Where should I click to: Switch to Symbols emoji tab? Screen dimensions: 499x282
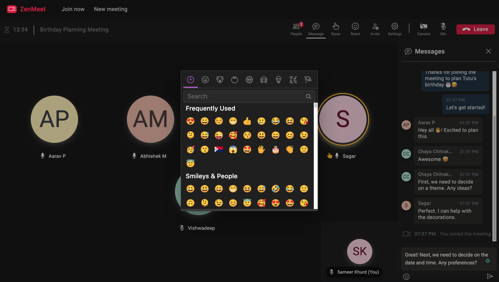click(x=293, y=80)
